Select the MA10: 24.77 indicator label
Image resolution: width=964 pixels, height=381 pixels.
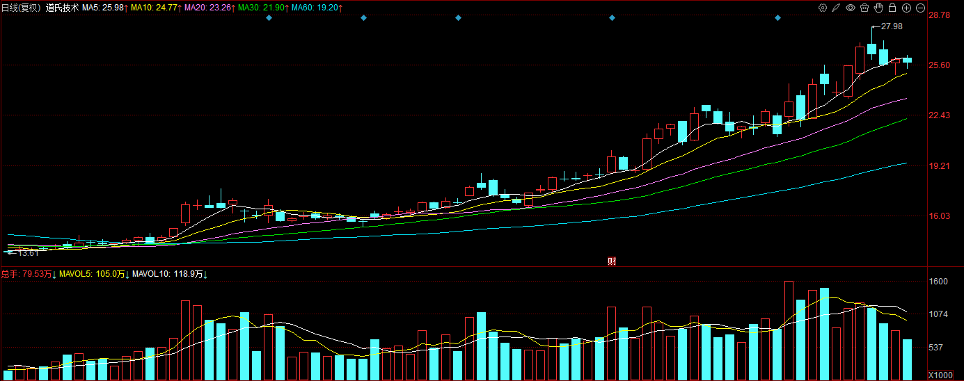tap(155, 8)
